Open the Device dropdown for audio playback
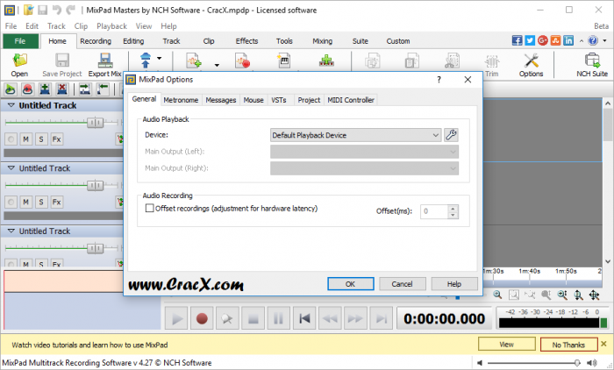This screenshot has width=614, height=370. click(x=355, y=135)
